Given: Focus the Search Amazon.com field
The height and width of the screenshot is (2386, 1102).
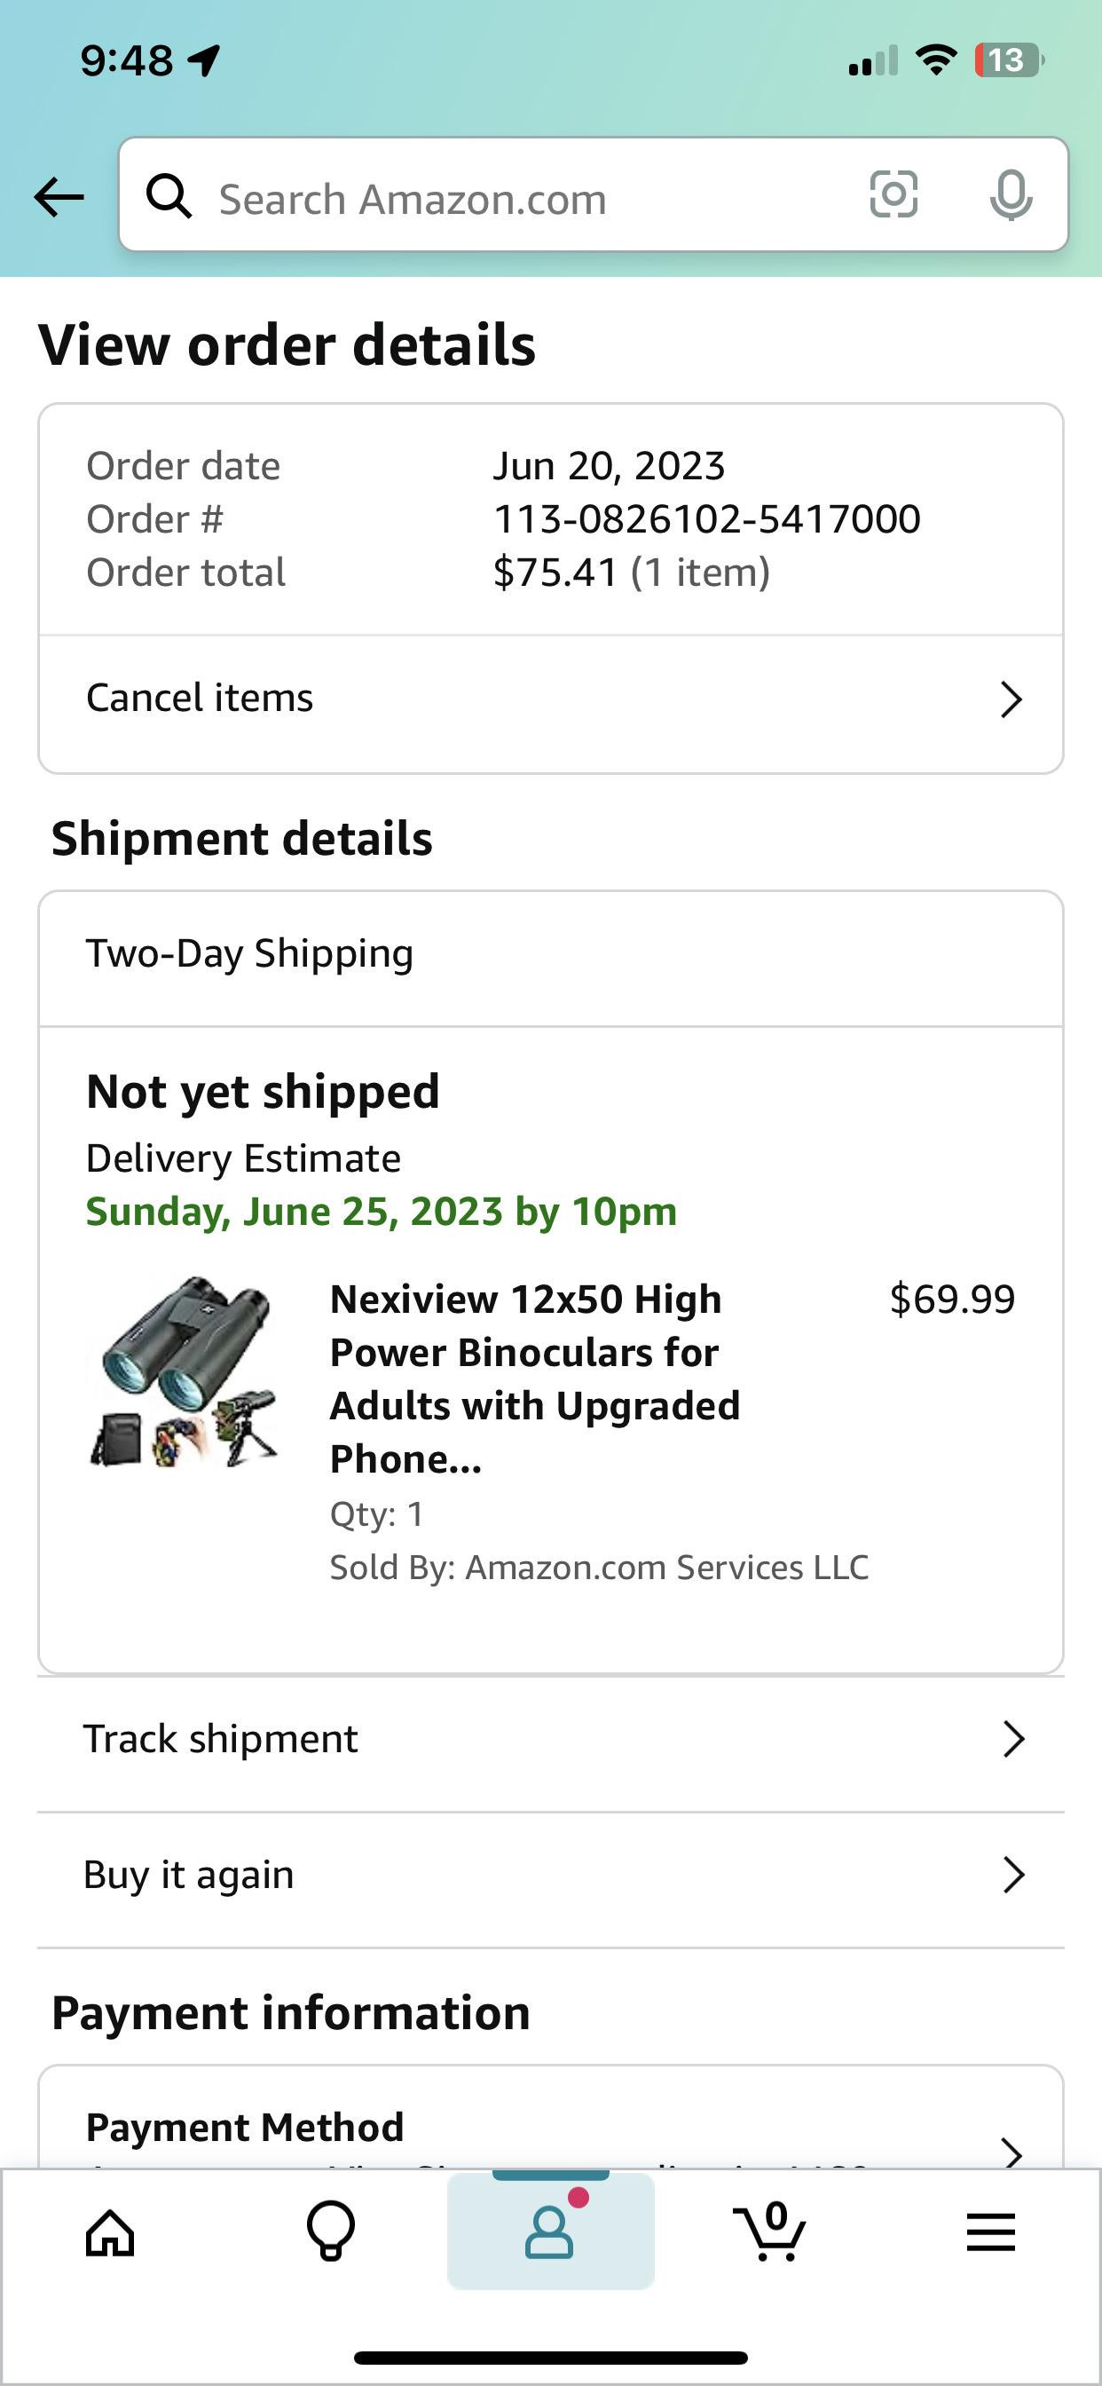Looking at the screenshot, I should (x=518, y=198).
